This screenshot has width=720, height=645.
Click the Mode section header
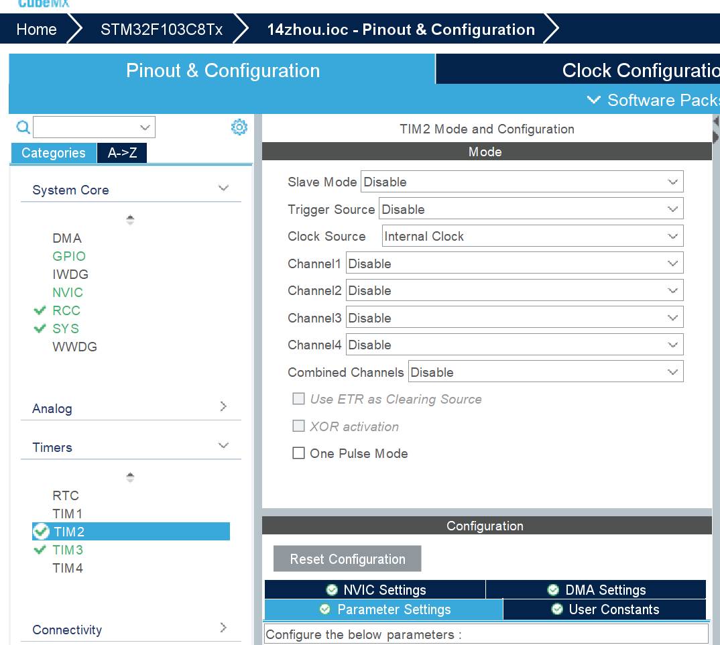[x=487, y=152]
